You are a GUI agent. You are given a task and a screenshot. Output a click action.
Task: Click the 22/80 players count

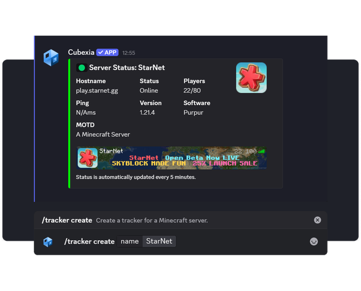click(193, 91)
